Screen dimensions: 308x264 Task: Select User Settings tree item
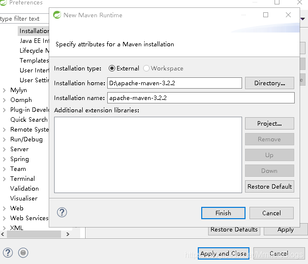34,80
